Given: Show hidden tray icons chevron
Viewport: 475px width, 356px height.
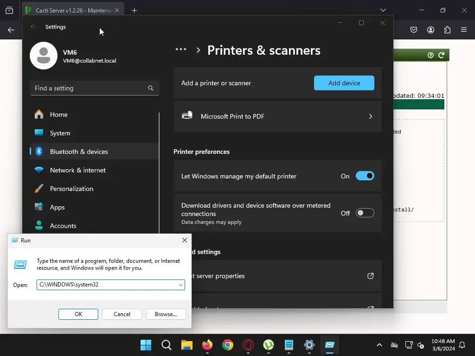Looking at the screenshot, I should coord(379,345).
